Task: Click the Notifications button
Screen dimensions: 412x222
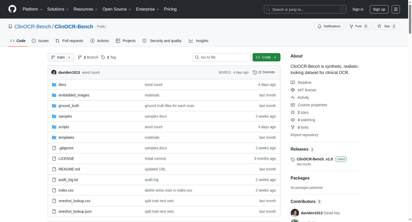Action: (329, 26)
